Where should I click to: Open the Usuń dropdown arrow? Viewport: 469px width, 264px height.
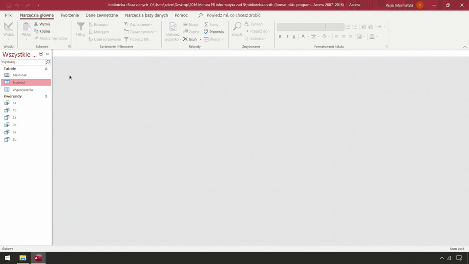200,39
